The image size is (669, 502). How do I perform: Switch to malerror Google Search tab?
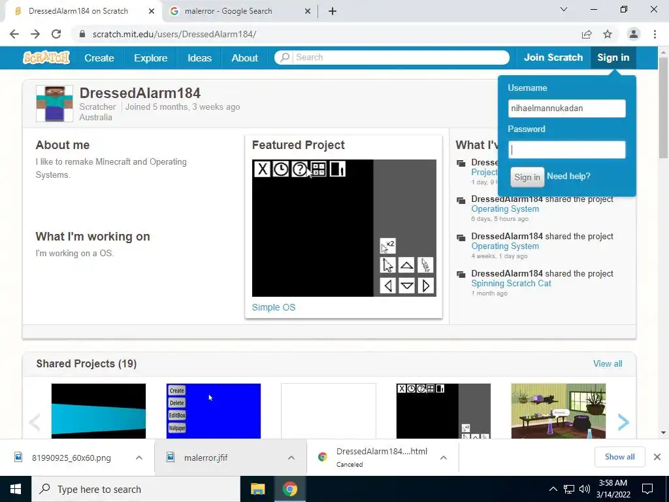tap(240, 11)
